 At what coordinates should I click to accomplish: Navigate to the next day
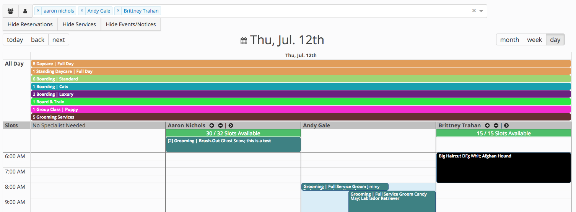pyautogui.click(x=59, y=40)
